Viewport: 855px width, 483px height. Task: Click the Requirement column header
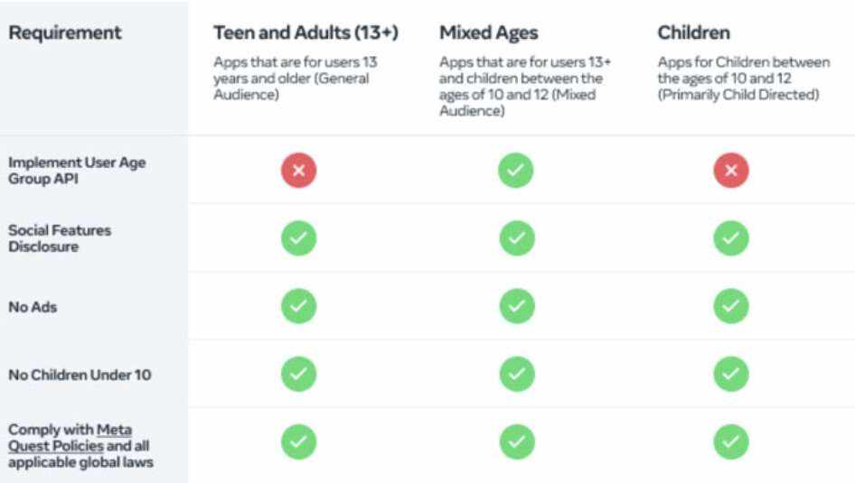64,33
